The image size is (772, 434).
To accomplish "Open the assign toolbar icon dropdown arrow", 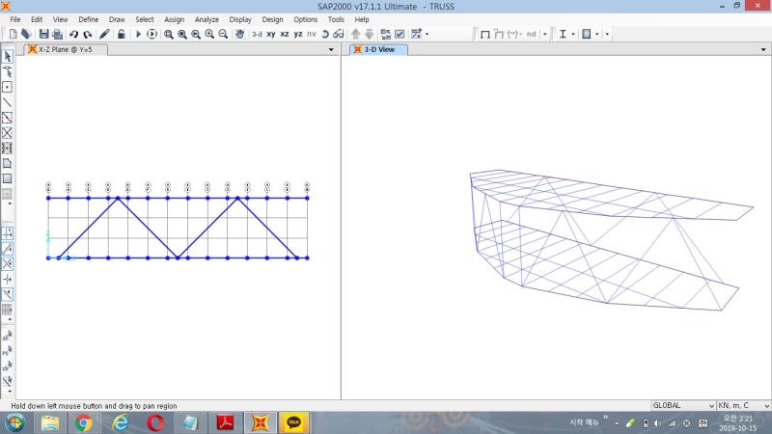I will coord(427,34).
